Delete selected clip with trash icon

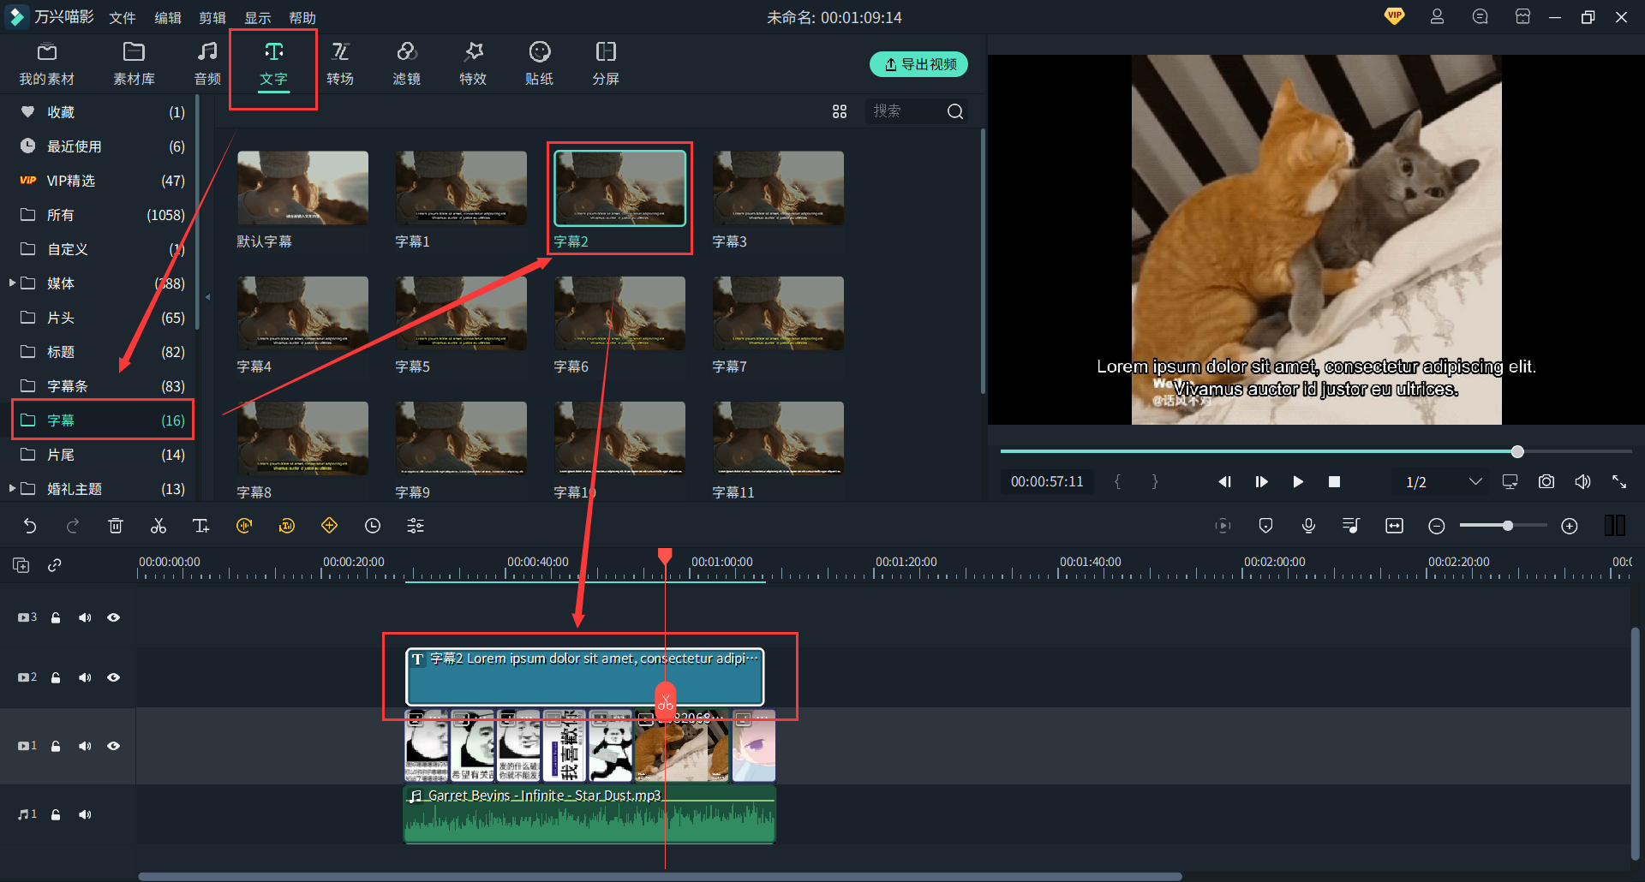pyautogui.click(x=116, y=526)
